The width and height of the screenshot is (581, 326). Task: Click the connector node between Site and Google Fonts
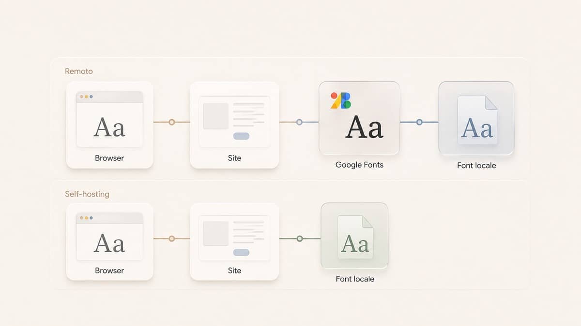[299, 122]
